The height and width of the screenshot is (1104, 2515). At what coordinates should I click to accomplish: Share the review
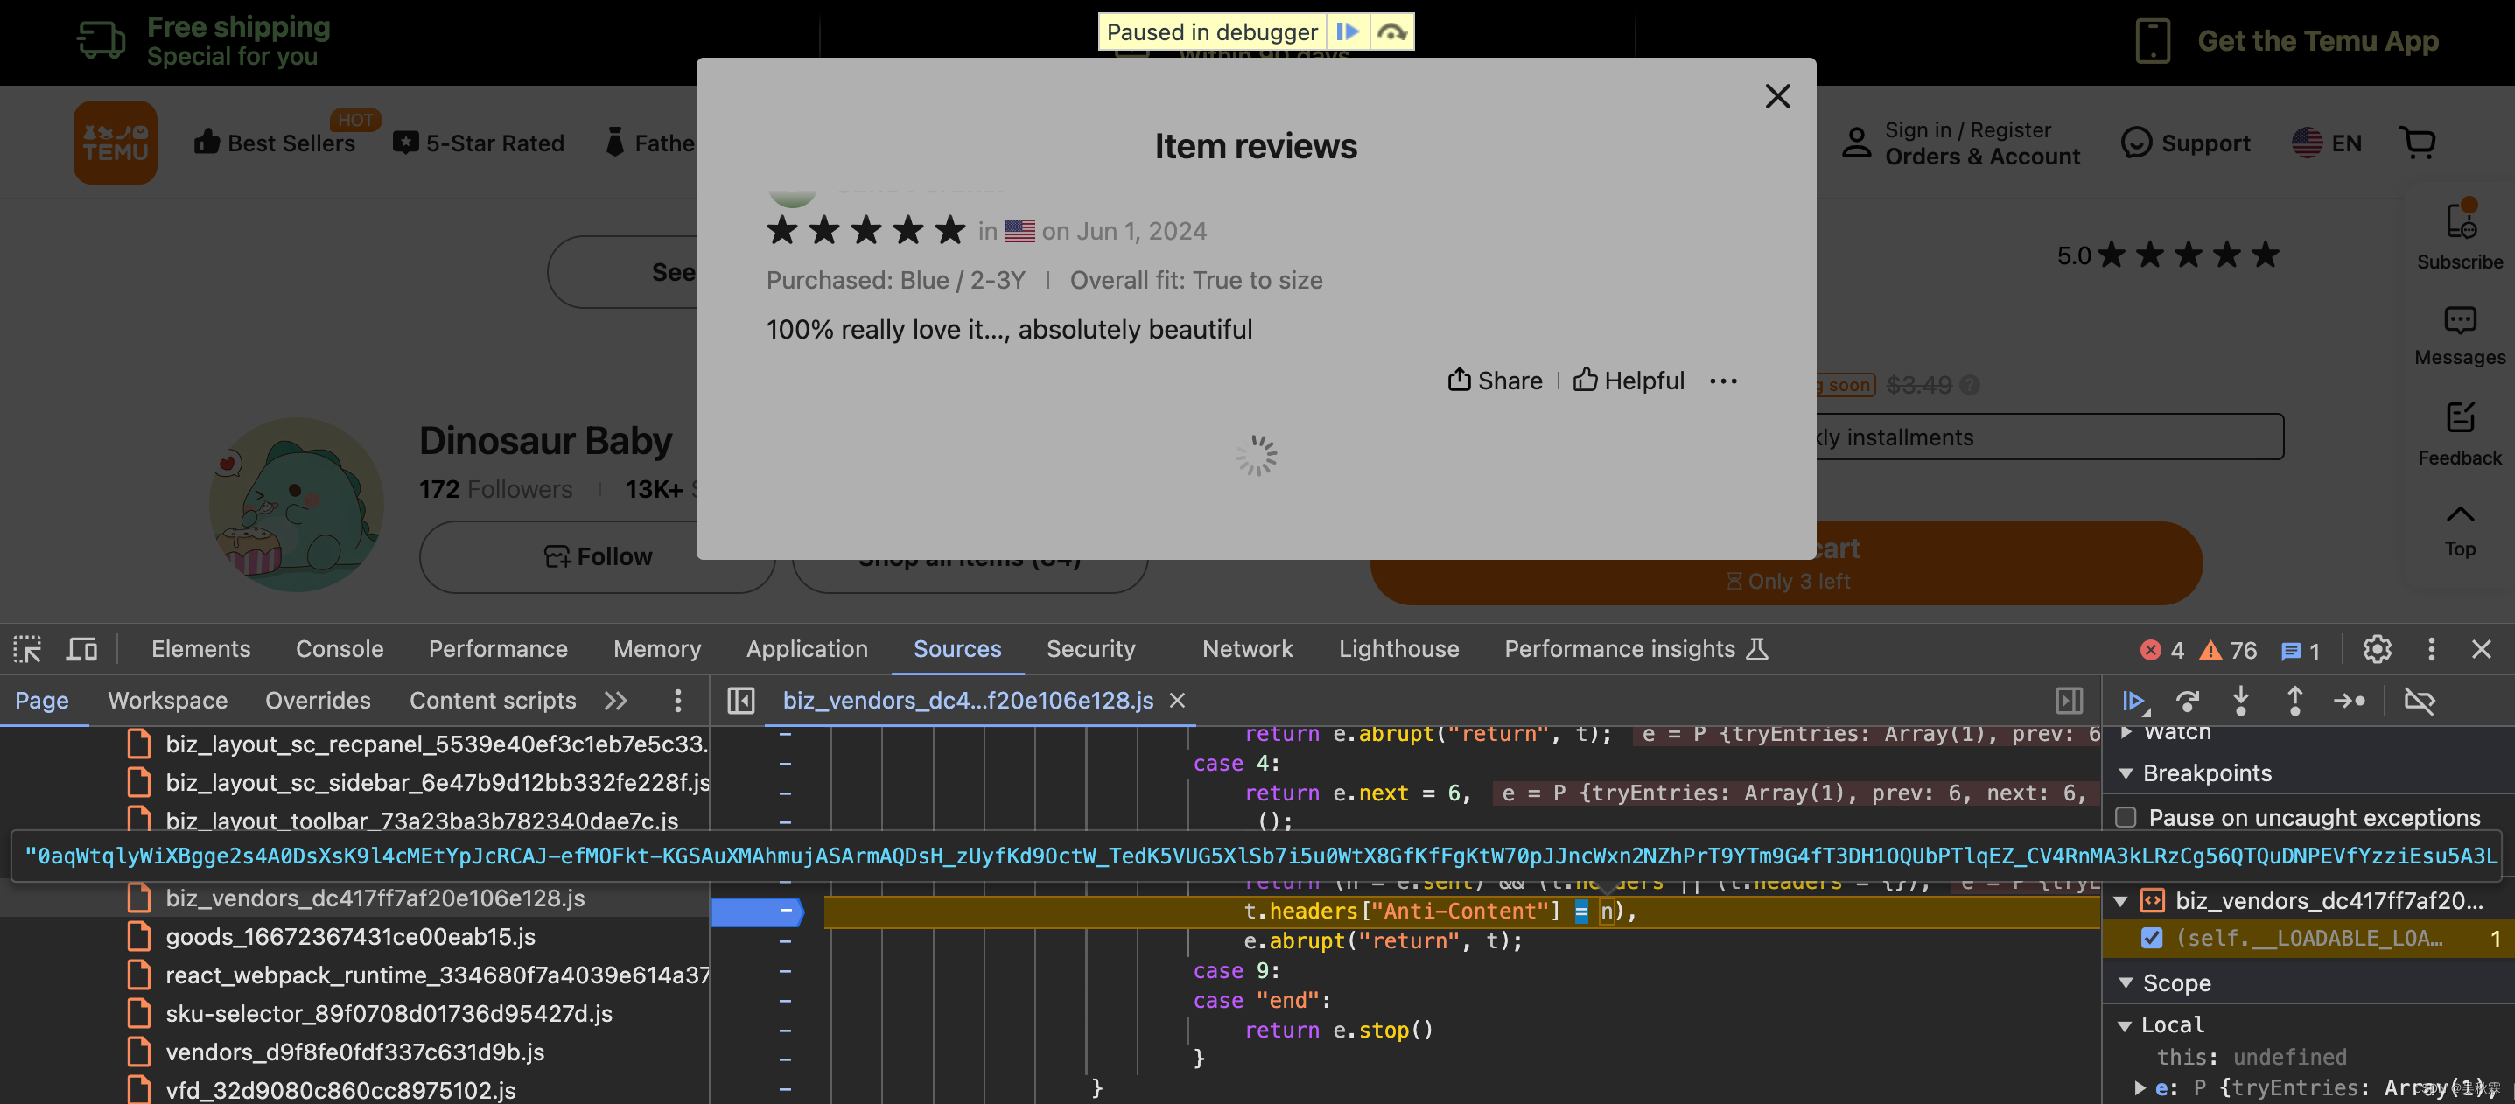point(1495,381)
